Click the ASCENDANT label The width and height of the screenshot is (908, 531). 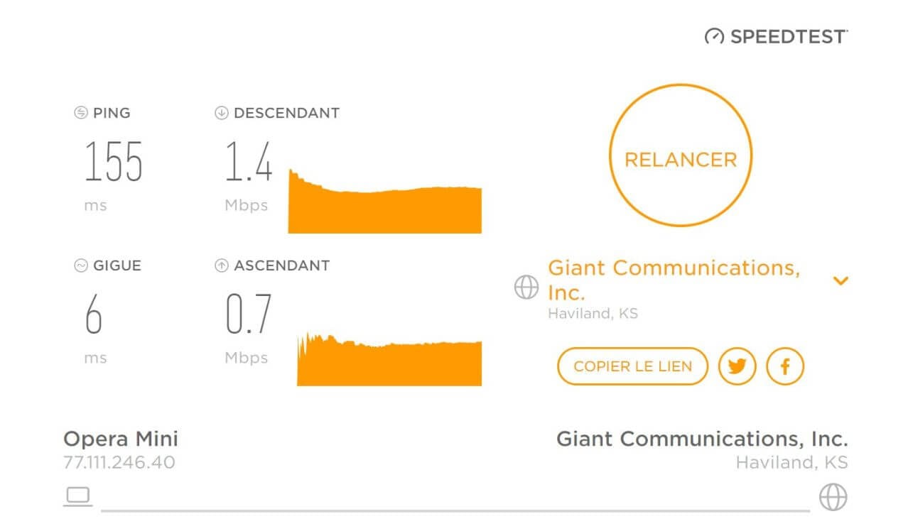coord(281,265)
